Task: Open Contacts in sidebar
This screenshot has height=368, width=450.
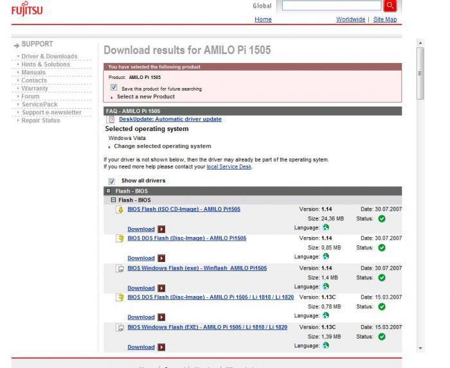Action: coord(34,80)
